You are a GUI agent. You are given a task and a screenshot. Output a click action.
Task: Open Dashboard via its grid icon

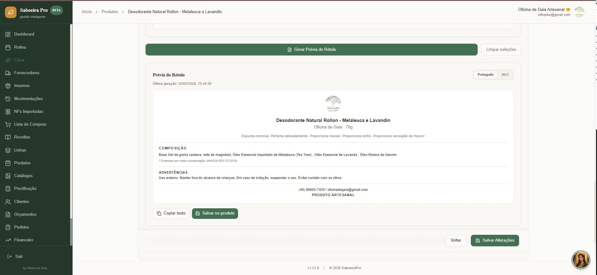click(8, 34)
